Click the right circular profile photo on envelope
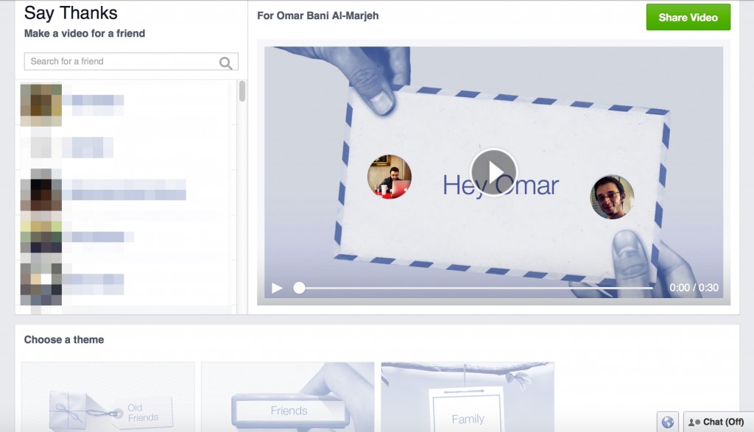This screenshot has width=754, height=432. [612, 197]
